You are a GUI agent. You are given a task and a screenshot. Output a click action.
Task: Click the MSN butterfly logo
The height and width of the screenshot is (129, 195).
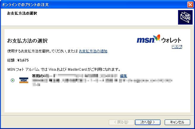(157, 38)
